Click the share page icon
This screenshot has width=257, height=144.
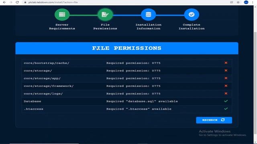point(231,2)
